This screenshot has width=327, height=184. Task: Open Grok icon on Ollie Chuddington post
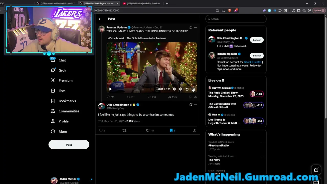click(x=191, y=105)
